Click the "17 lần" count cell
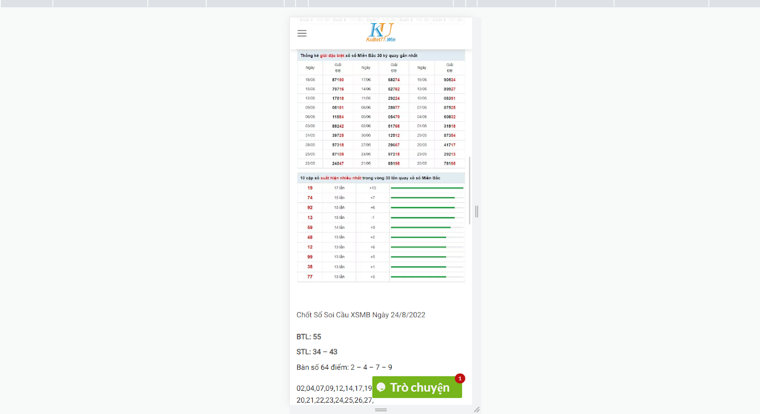 (x=339, y=188)
